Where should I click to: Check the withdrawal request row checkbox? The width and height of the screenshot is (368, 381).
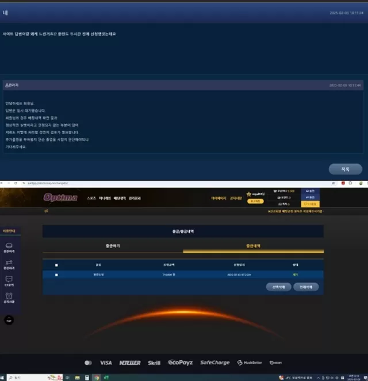pos(56,275)
